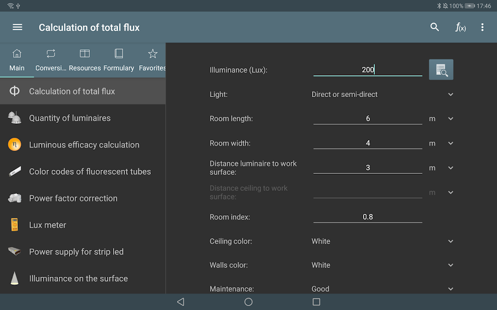497x310 pixels.
Task: Open Power supply for strip led
Action: point(83,252)
